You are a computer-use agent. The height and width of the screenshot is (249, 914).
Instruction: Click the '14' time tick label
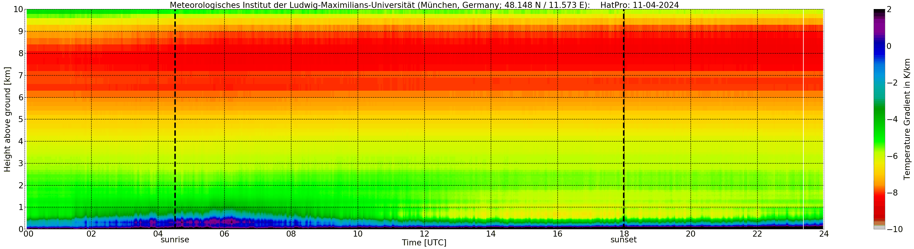491,234
